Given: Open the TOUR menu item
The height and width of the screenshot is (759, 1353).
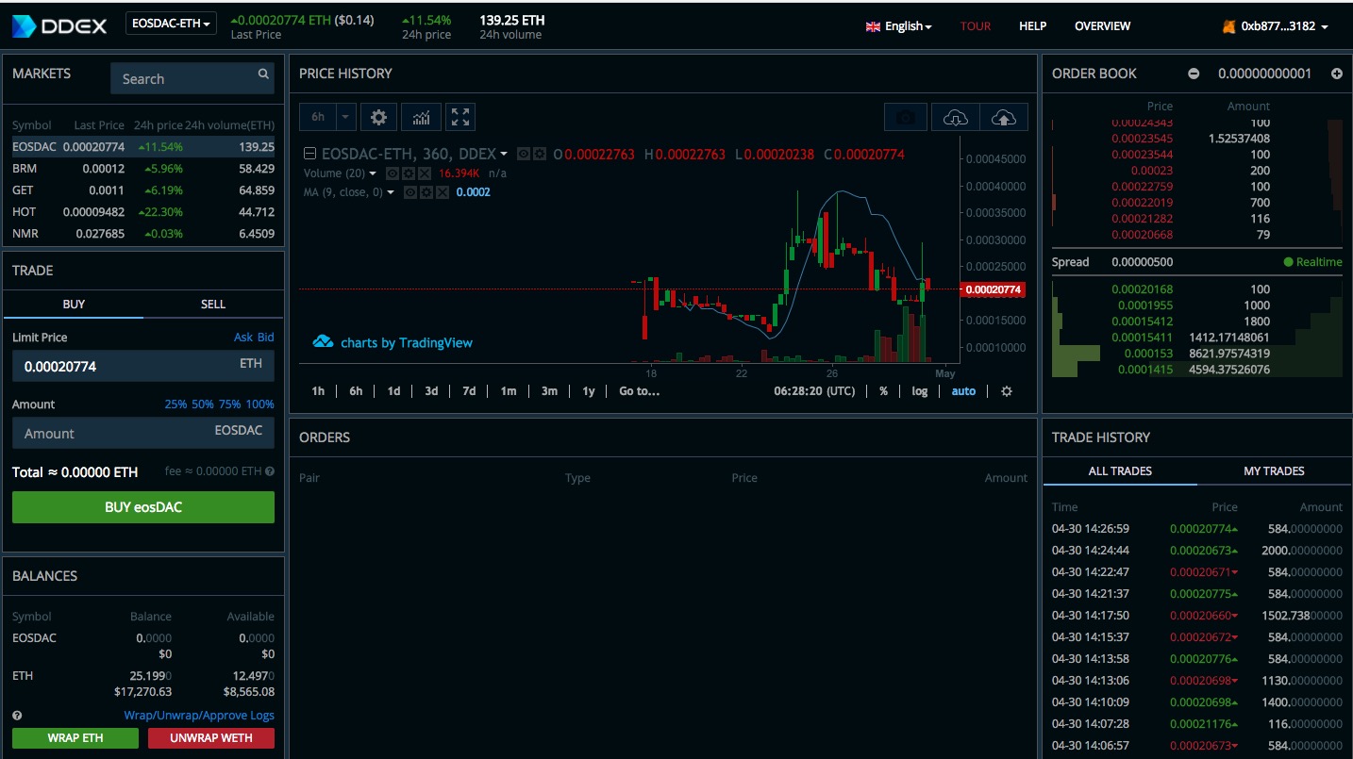Looking at the screenshot, I should pos(976,26).
